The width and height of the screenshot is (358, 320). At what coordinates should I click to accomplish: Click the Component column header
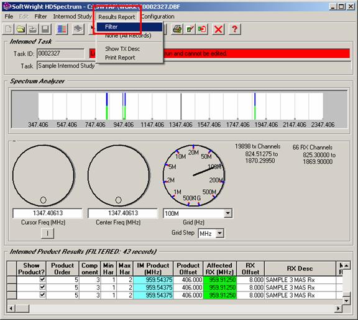[x=89, y=269]
